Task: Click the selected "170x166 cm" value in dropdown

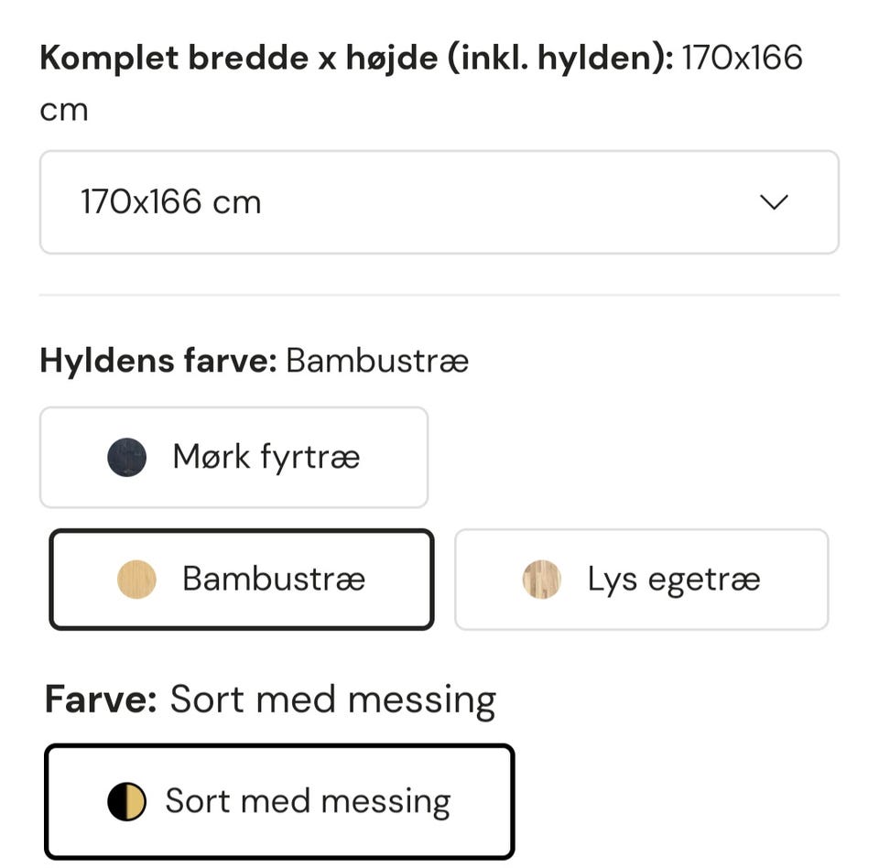Action: 171,202
